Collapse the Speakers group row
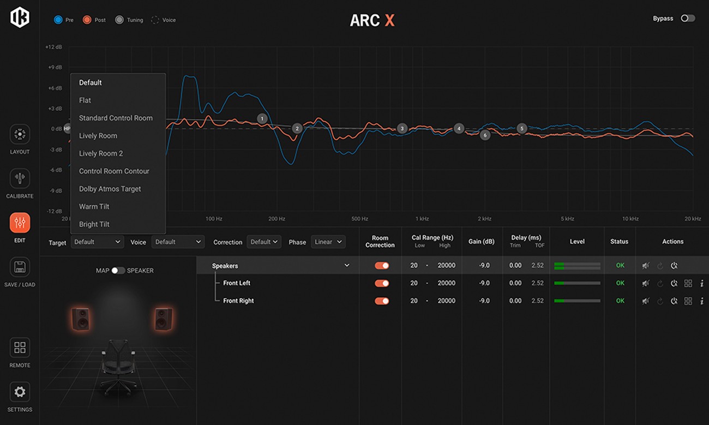 [347, 265]
